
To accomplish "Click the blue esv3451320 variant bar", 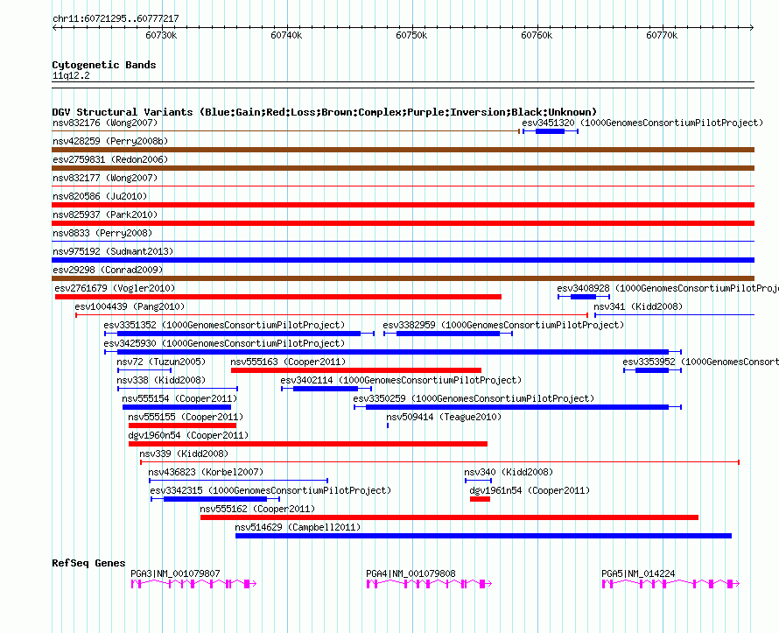I will tap(550, 131).
